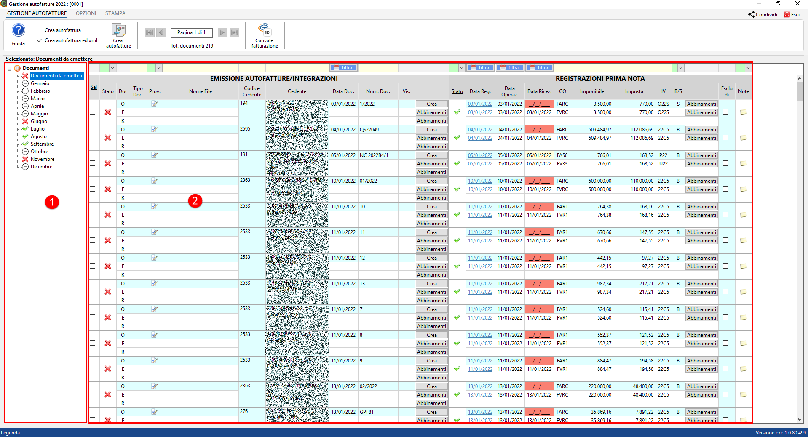Open the STAMPA tab
Viewport: 808px width, 437px height.
coord(115,13)
